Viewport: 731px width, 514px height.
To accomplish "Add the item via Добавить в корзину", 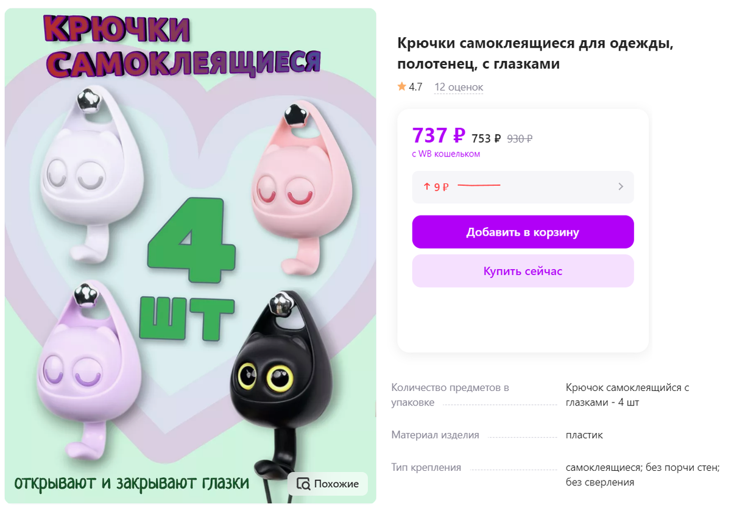I will [x=523, y=232].
